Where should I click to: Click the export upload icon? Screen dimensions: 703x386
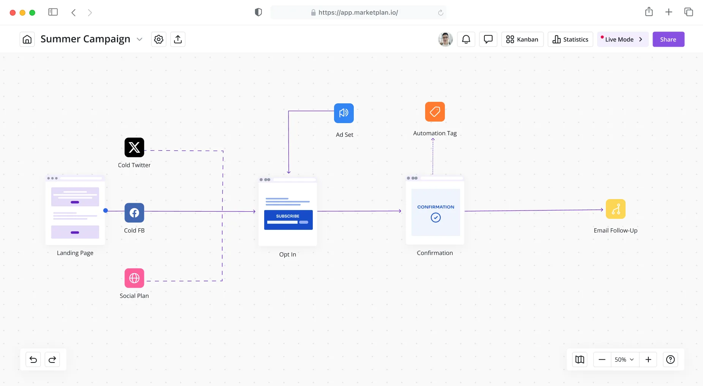point(178,40)
